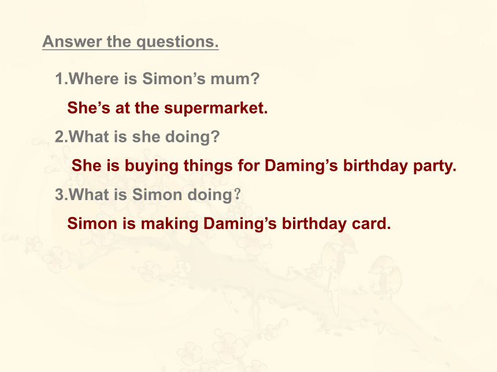Select question 1 'Where is Simon's mum?'
497x372 pixels.
click(x=158, y=78)
